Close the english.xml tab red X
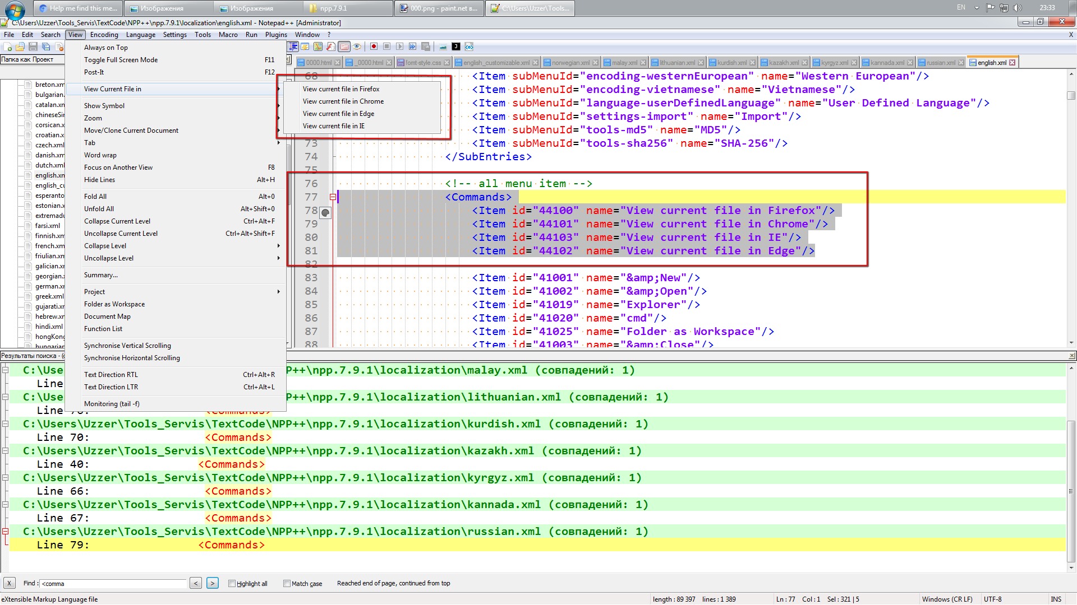This screenshot has width=1077, height=605. pyautogui.click(x=1012, y=63)
